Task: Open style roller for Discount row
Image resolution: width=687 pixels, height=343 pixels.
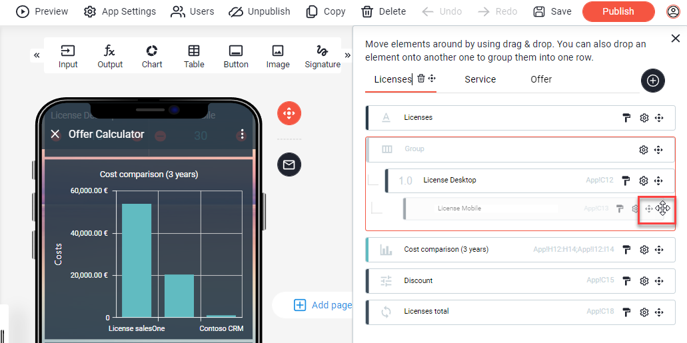Action: coord(627,281)
